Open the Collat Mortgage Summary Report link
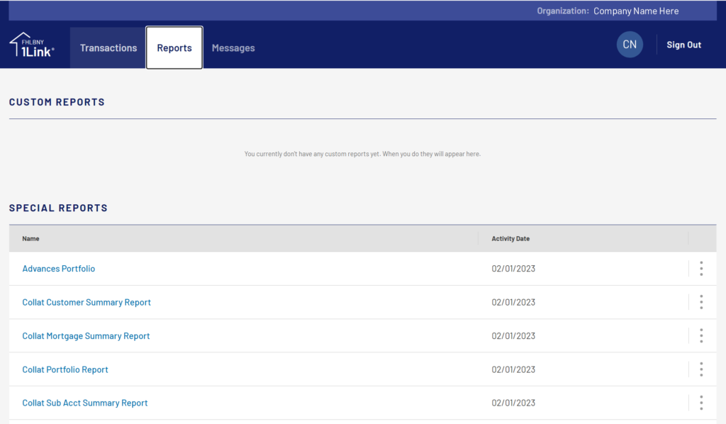 tap(86, 336)
